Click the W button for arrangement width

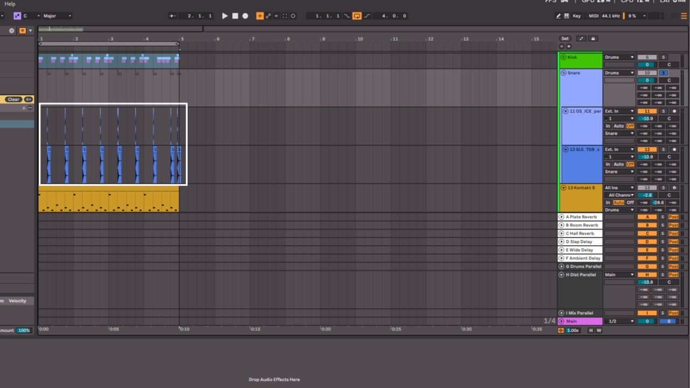598,330
